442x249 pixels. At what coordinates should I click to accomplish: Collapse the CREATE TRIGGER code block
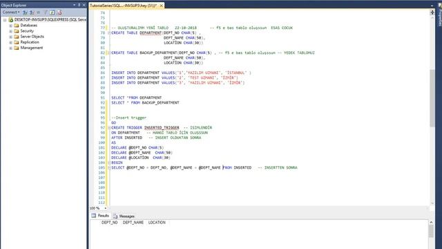click(x=109, y=128)
